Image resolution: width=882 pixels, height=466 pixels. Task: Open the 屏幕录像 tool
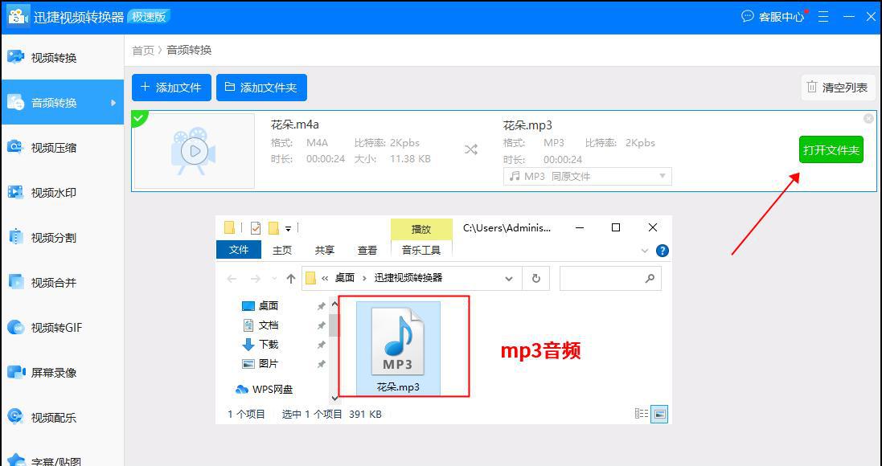click(62, 372)
